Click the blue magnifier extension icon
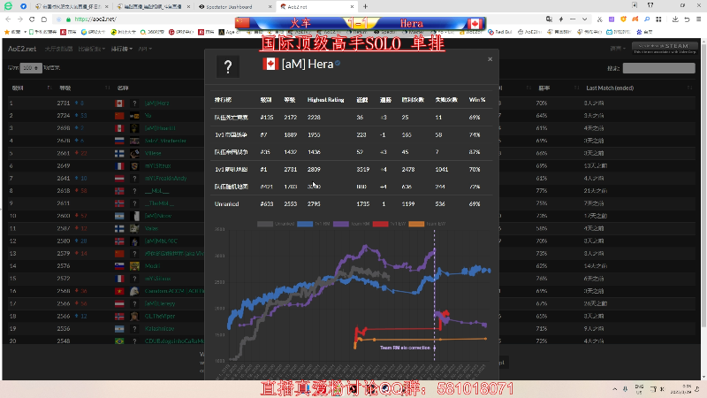This screenshot has width=707, height=398. pyautogui.click(x=647, y=19)
